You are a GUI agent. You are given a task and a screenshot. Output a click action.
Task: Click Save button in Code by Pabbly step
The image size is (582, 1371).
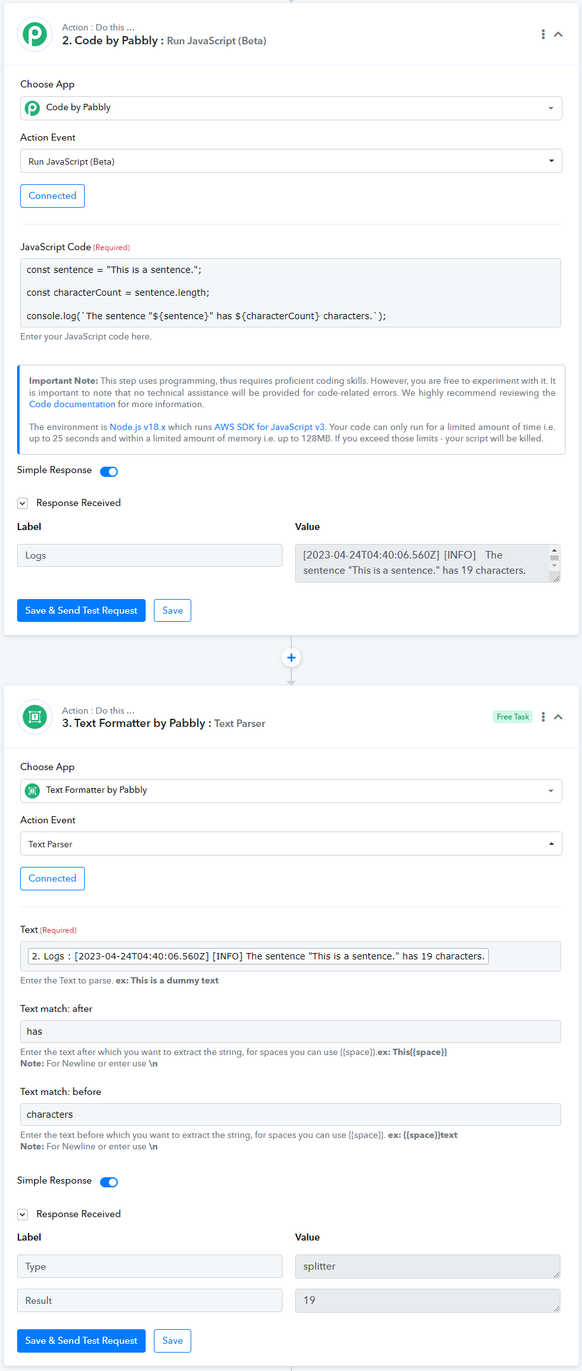[x=172, y=610]
